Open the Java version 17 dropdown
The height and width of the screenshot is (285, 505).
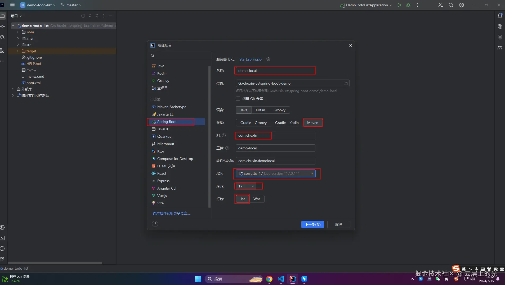coord(246,186)
